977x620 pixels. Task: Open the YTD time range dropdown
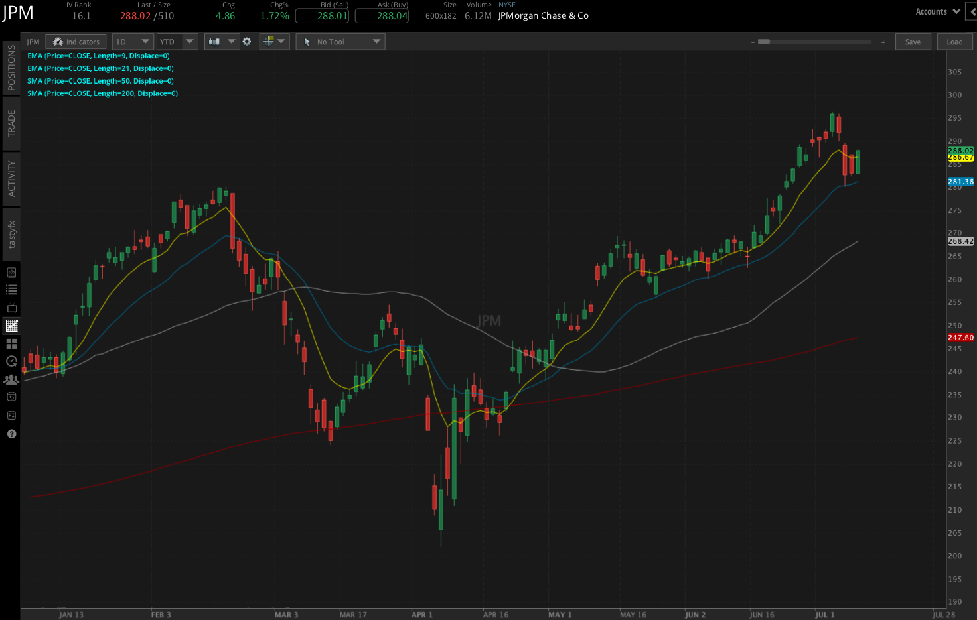177,42
